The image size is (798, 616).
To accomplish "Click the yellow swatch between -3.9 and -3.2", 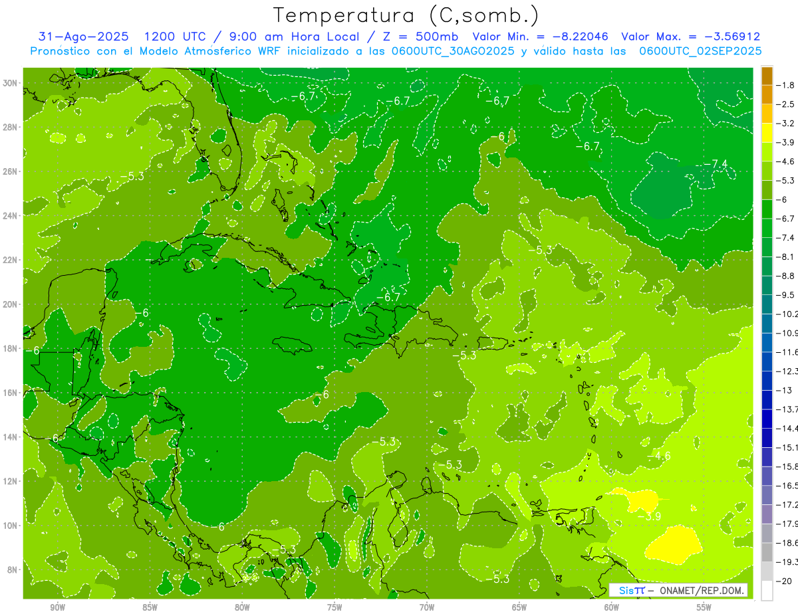I will 767,133.
